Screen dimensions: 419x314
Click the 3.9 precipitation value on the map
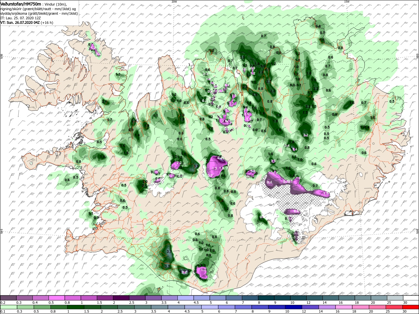point(196,166)
